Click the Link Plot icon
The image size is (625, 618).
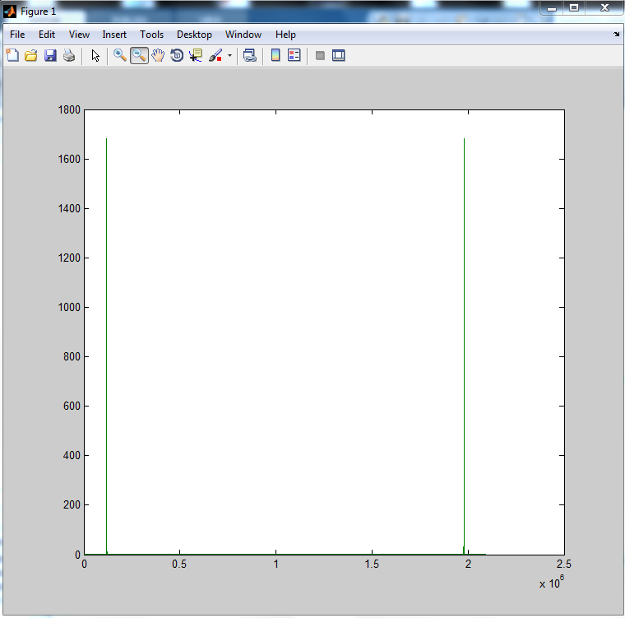[250, 56]
